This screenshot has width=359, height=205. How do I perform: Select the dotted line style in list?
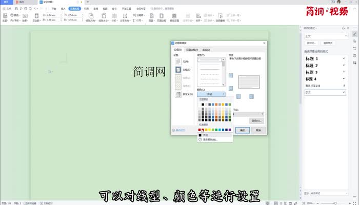(209, 74)
